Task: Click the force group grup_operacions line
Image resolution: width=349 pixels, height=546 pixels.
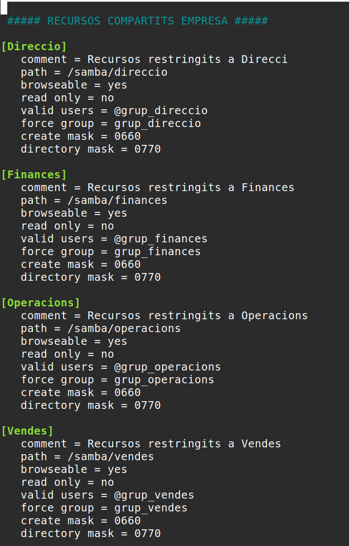Action: pos(117,380)
